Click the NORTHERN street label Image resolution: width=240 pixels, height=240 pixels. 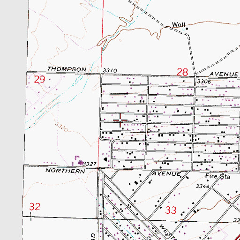pyautogui.click(x=65, y=171)
